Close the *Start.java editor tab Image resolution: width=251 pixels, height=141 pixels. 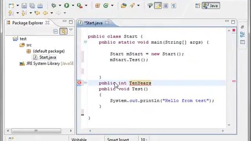107,23
